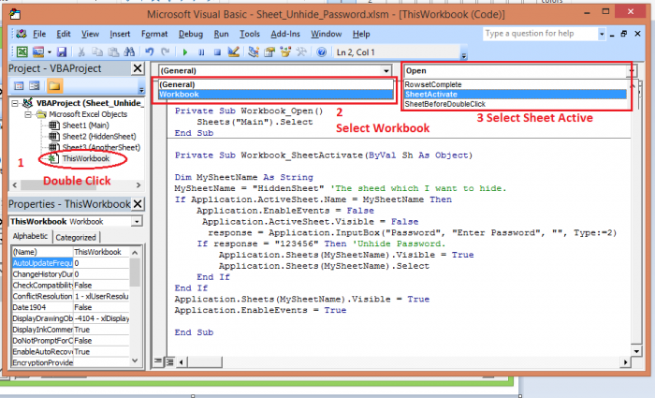Open the Debug menu
Screen dimensions: 655x398
pyautogui.click(x=190, y=34)
